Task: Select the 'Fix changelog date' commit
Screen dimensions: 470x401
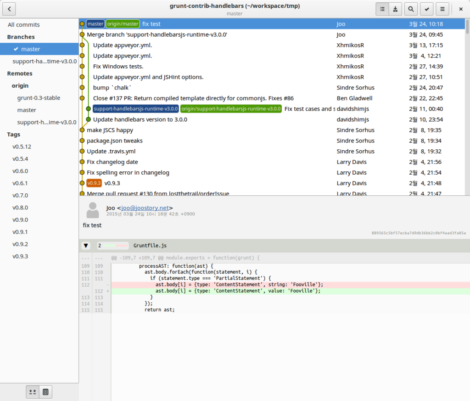Action: coord(272,162)
